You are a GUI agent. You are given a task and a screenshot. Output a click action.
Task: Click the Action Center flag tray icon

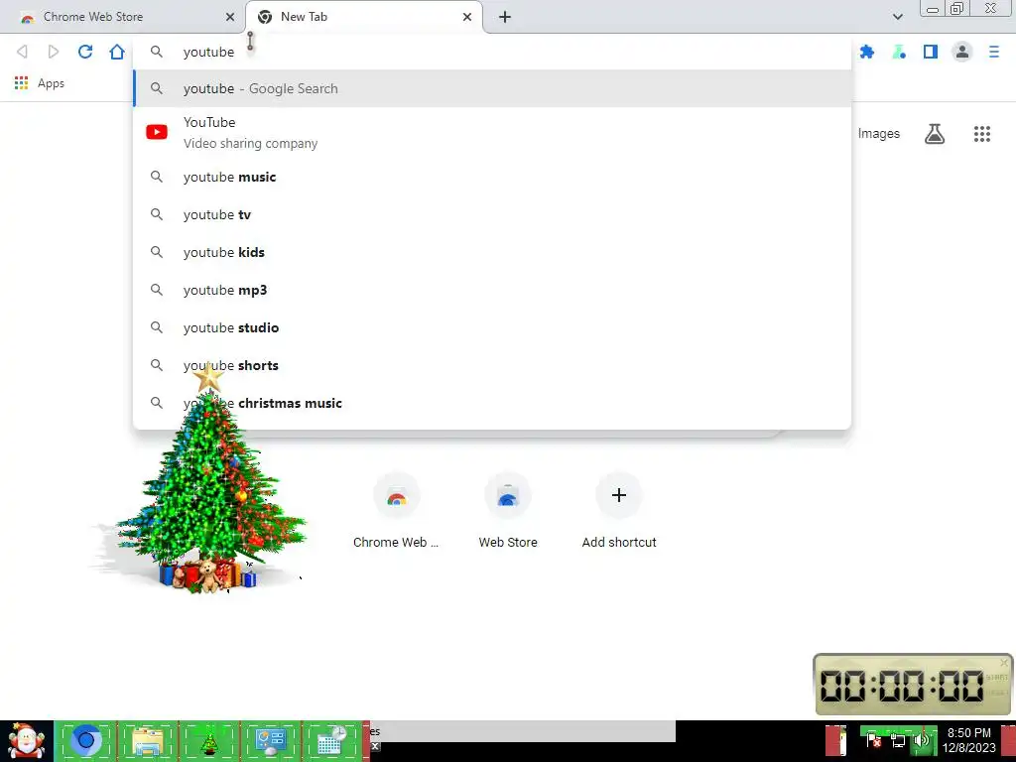(x=873, y=740)
